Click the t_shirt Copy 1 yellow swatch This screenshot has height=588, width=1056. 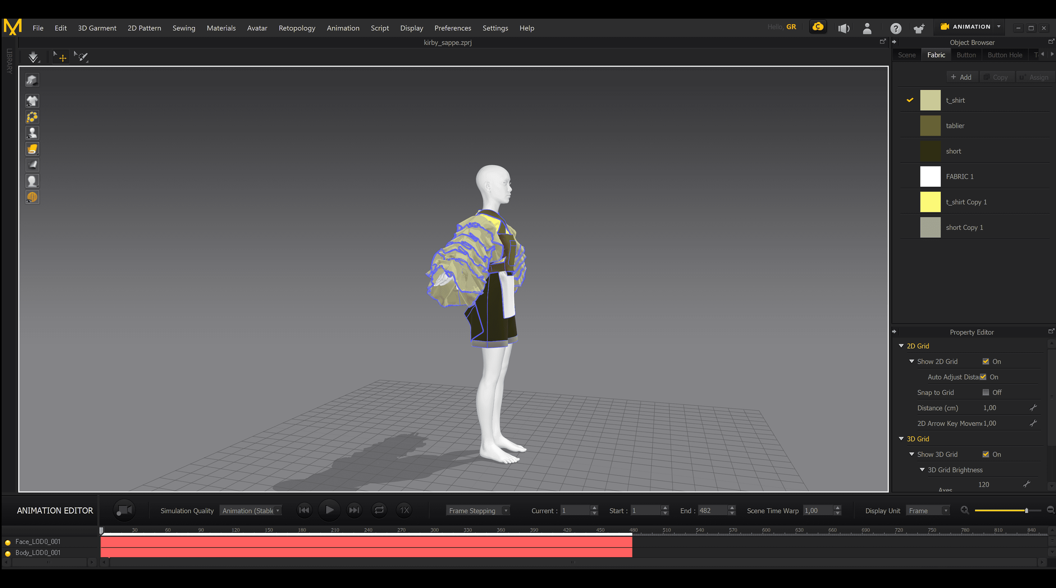[x=930, y=202]
